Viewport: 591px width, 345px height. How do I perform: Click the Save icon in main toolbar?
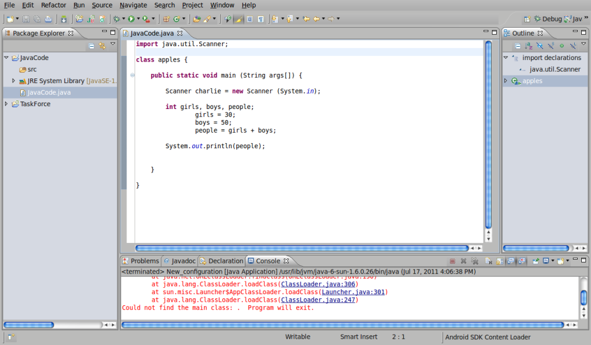(26, 19)
